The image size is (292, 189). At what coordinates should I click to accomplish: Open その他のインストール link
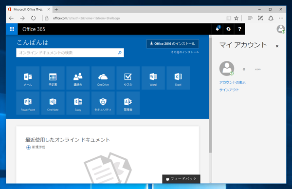[x=185, y=52]
